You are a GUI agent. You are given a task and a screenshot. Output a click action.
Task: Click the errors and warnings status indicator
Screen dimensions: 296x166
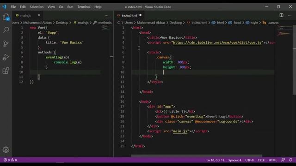tap(10, 160)
